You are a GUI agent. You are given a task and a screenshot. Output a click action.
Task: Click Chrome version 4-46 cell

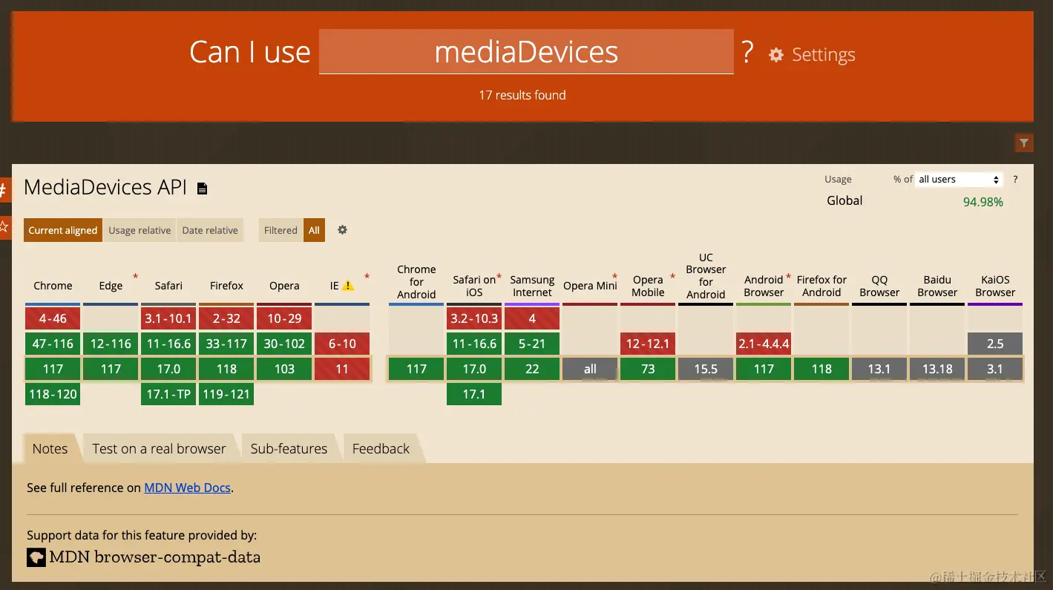click(53, 318)
